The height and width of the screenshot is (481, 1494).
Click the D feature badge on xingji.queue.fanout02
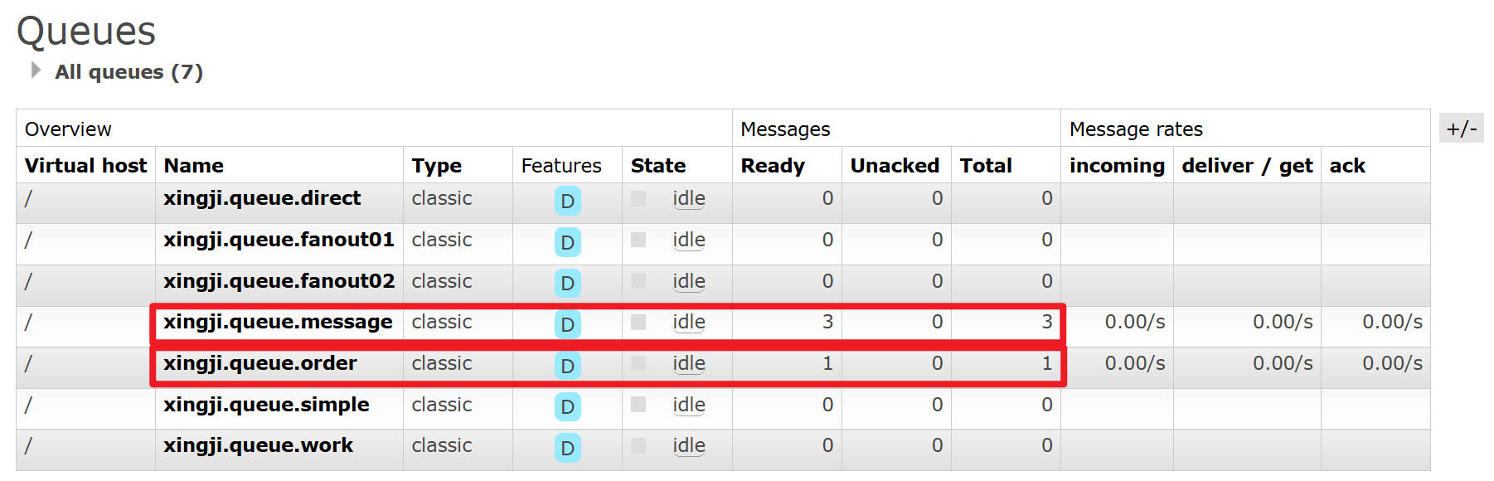pos(567,283)
